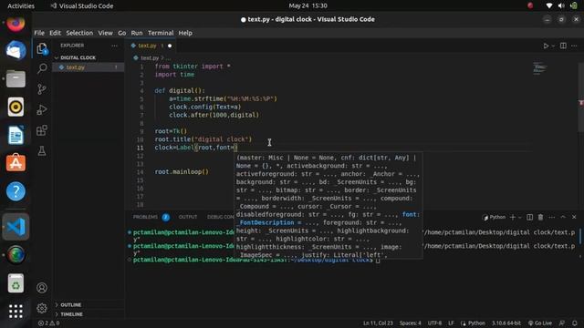584x328 pixels.
Task: Open LibreOffice Writer from the dock
Action: [16, 135]
